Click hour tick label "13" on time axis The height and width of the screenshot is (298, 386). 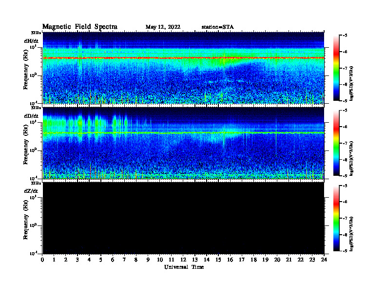pyautogui.click(x=195, y=260)
